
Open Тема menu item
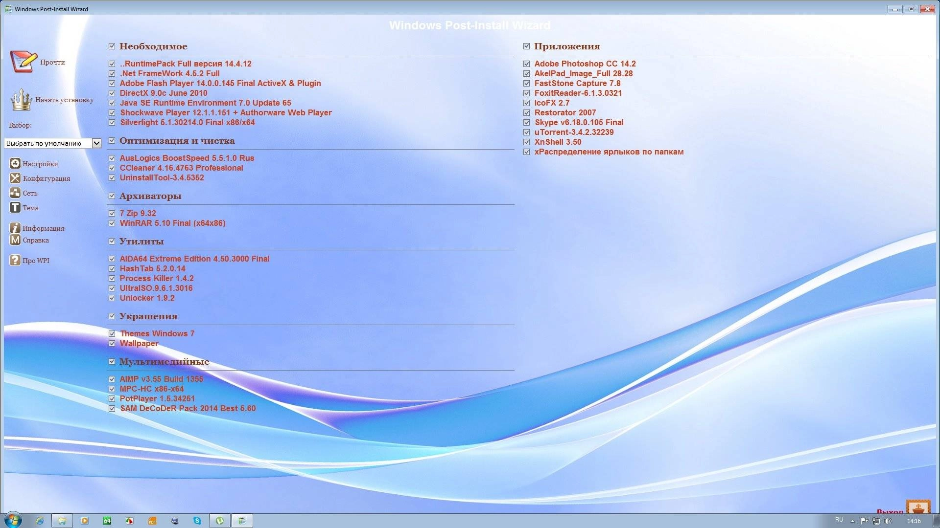30,208
